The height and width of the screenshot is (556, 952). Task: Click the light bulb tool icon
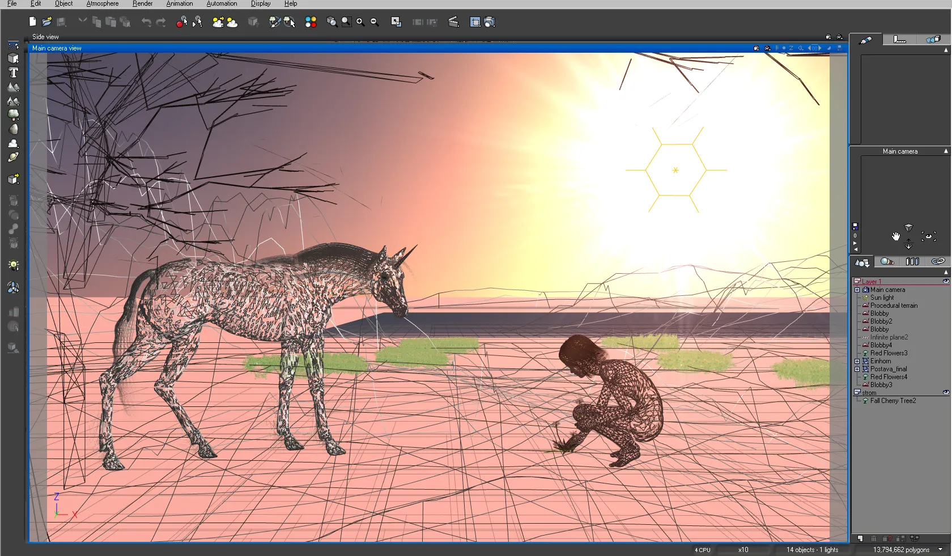[13, 265]
